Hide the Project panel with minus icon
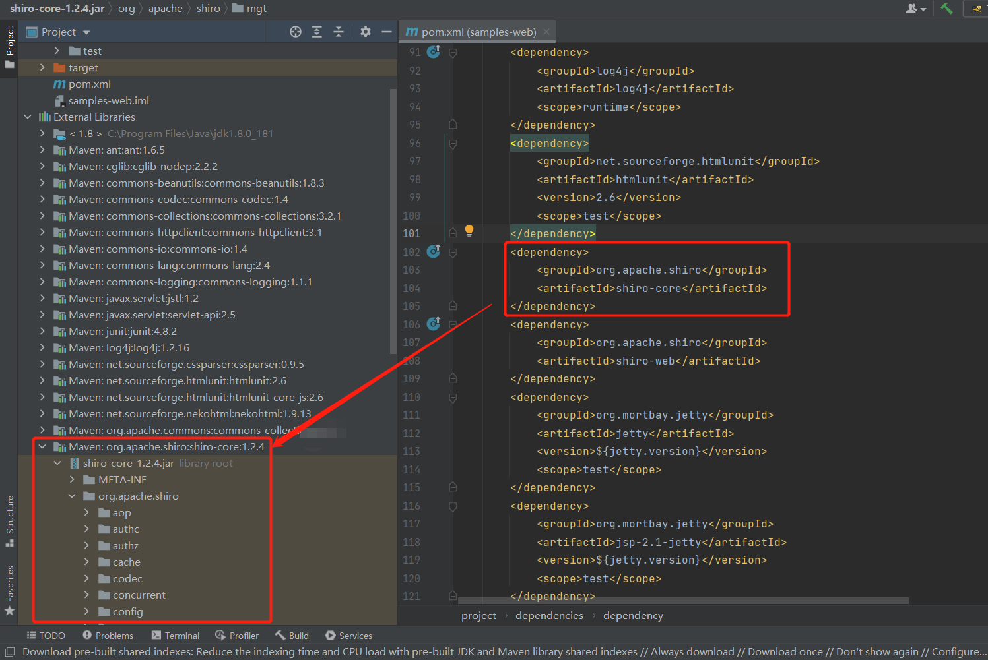This screenshot has height=660, width=988. click(387, 32)
